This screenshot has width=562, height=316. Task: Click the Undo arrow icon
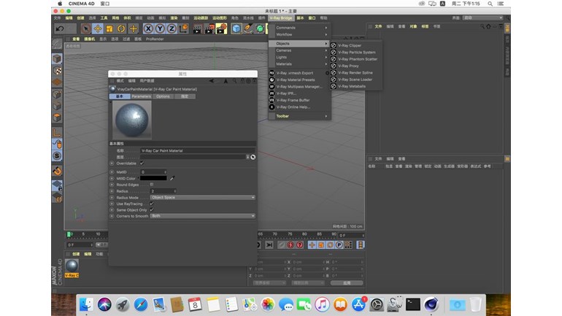[x=61, y=28]
